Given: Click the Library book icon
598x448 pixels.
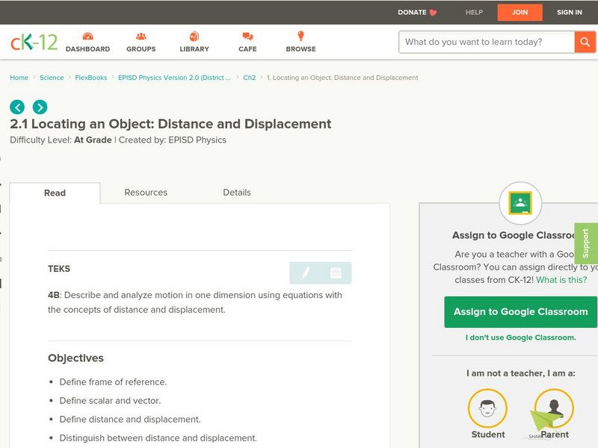Looking at the screenshot, I should [193, 36].
